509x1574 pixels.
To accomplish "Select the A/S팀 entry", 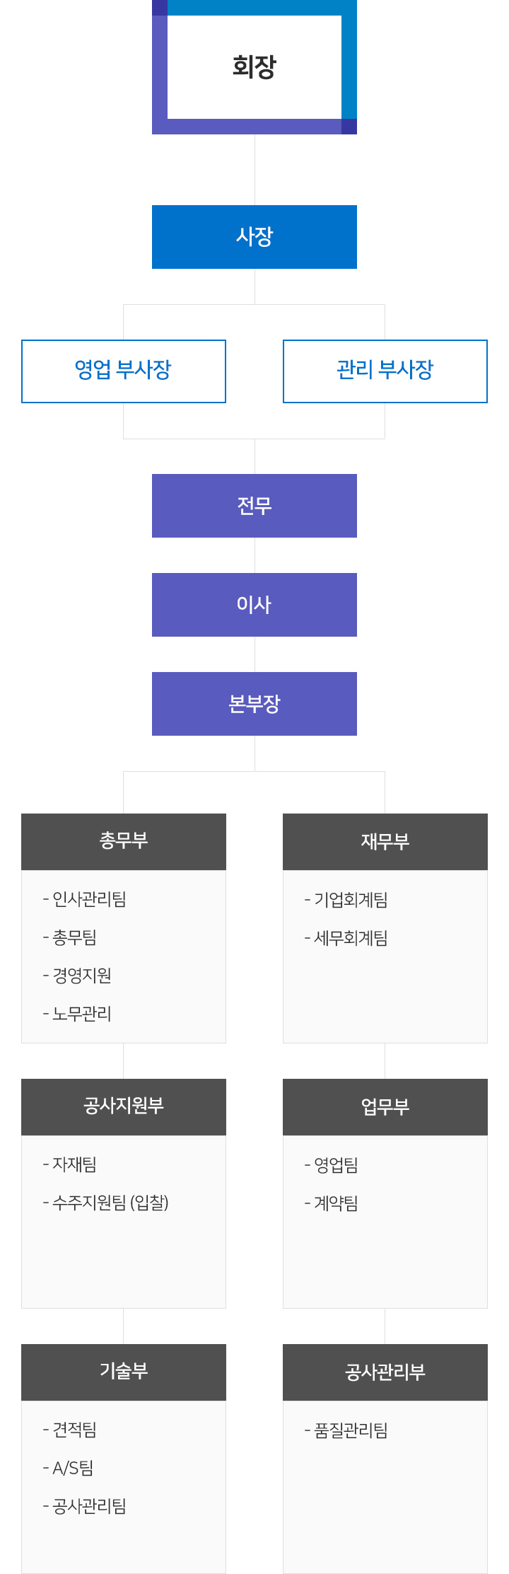I will click(x=73, y=1468).
